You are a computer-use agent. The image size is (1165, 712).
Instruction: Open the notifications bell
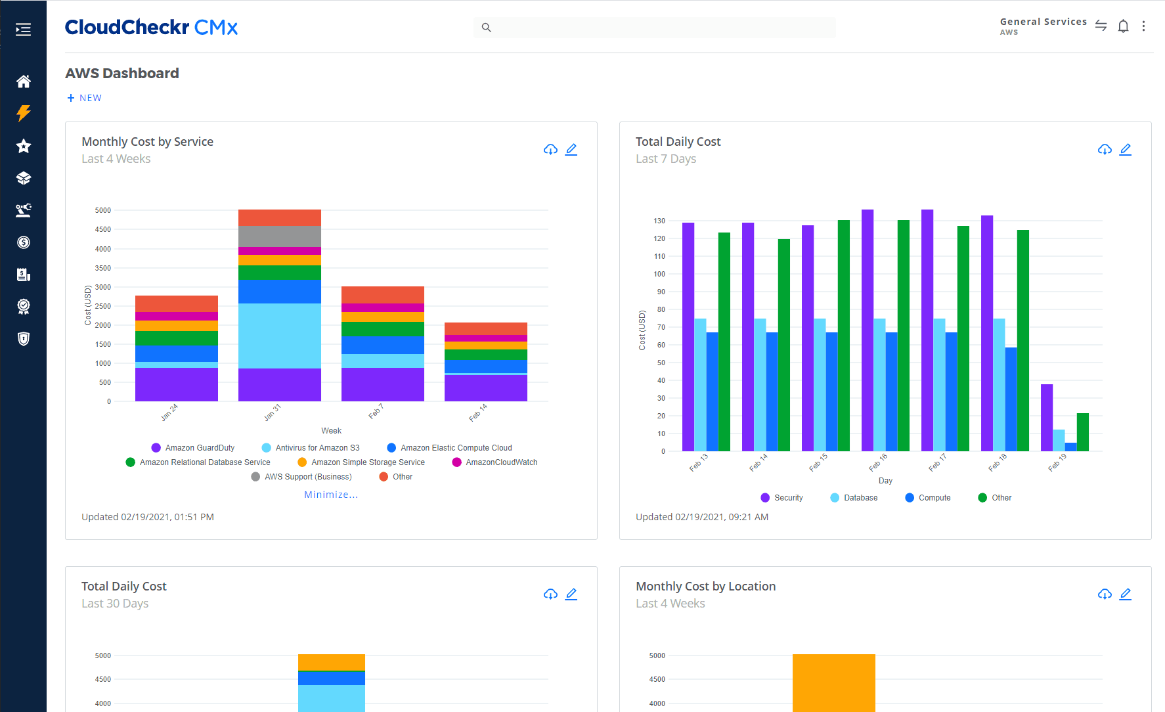[x=1124, y=26]
